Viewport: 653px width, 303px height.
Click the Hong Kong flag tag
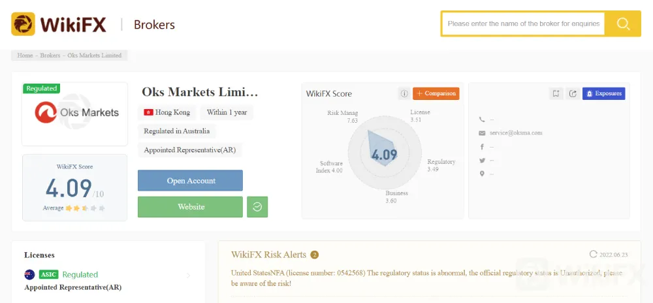click(x=167, y=112)
